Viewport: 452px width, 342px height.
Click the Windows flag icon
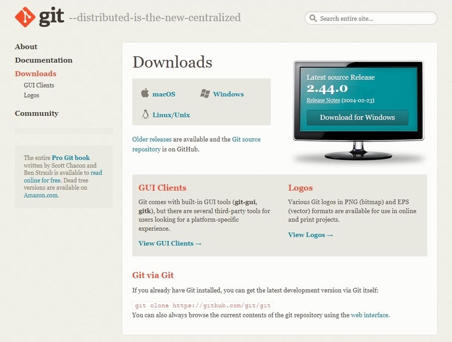click(x=205, y=94)
